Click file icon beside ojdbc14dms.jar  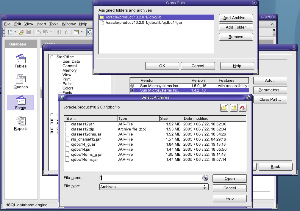67,159
